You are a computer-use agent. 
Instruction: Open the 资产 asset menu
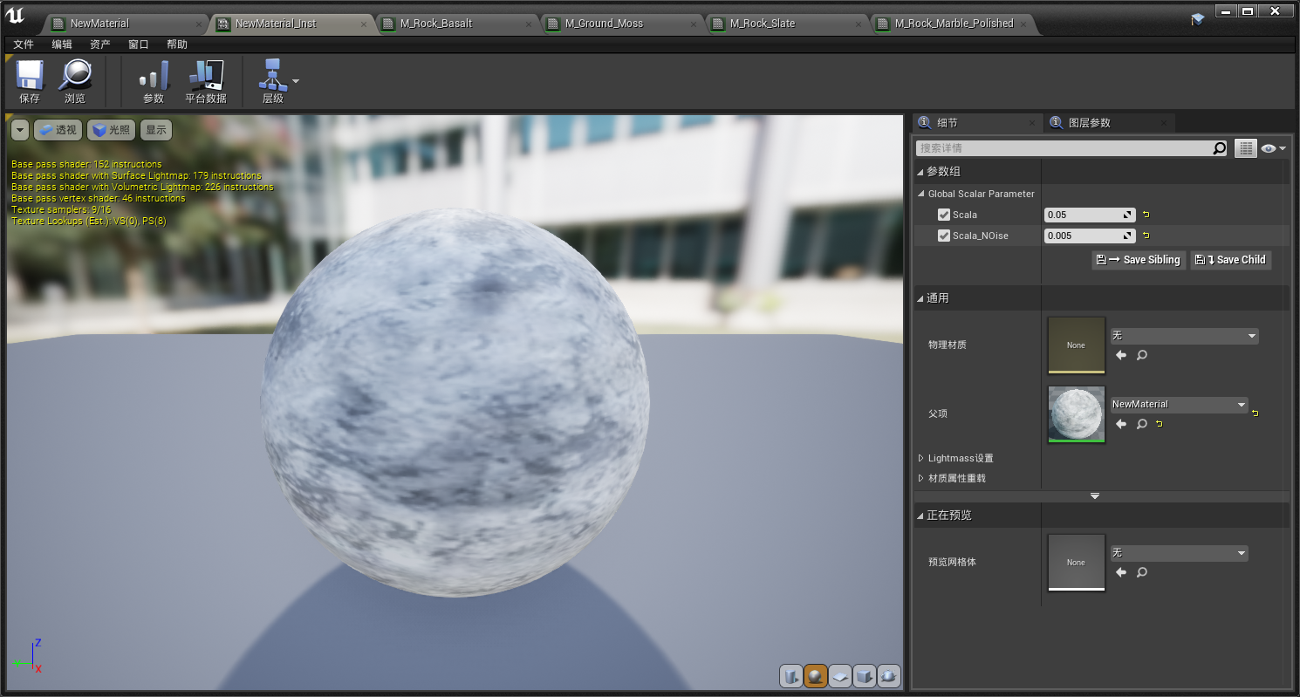[x=100, y=44]
